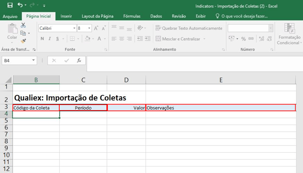
Task: Click the Increase Font Size icon
Action: click(x=96, y=28)
